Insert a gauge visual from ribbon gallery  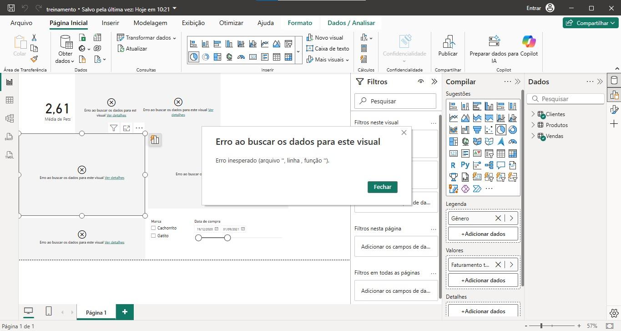coord(241,57)
